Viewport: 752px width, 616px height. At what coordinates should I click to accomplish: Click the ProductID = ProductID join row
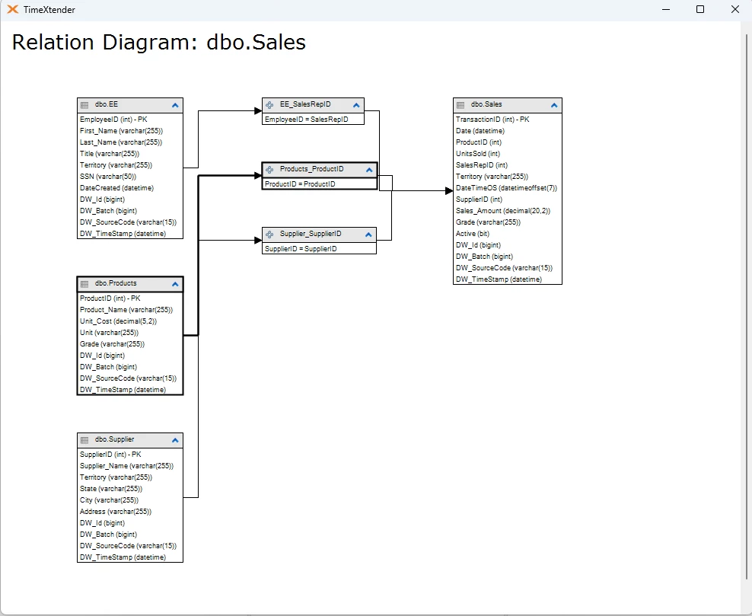(x=320, y=184)
